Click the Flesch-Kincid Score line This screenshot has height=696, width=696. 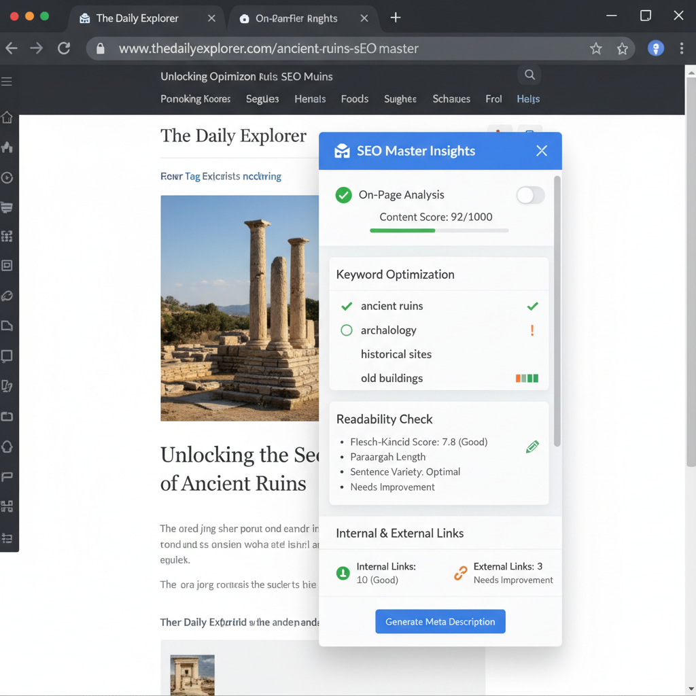tap(419, 442)
